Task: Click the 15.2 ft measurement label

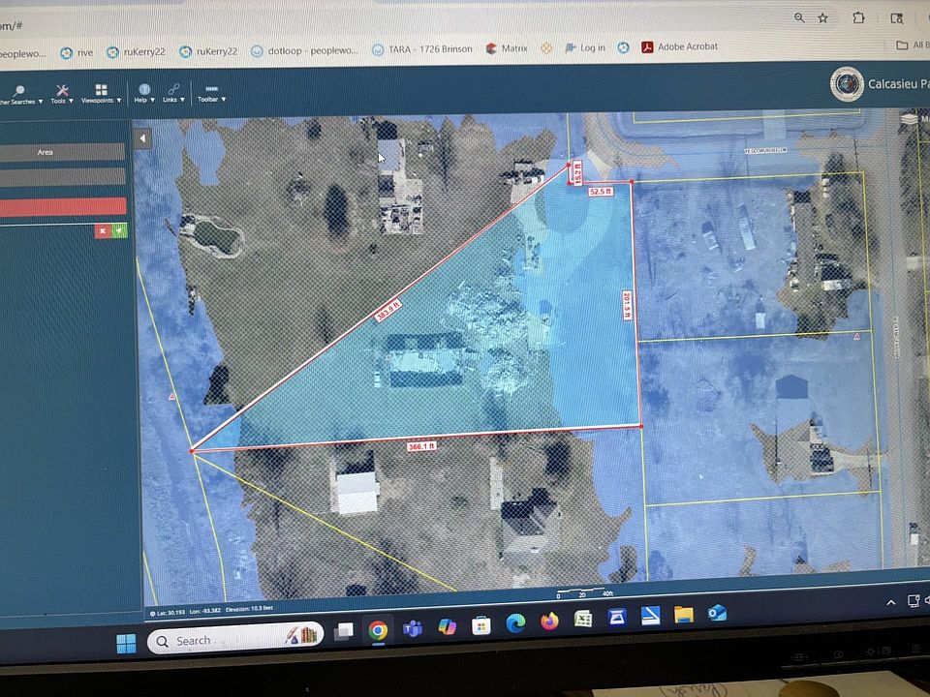Action: (x=577, y=172)
